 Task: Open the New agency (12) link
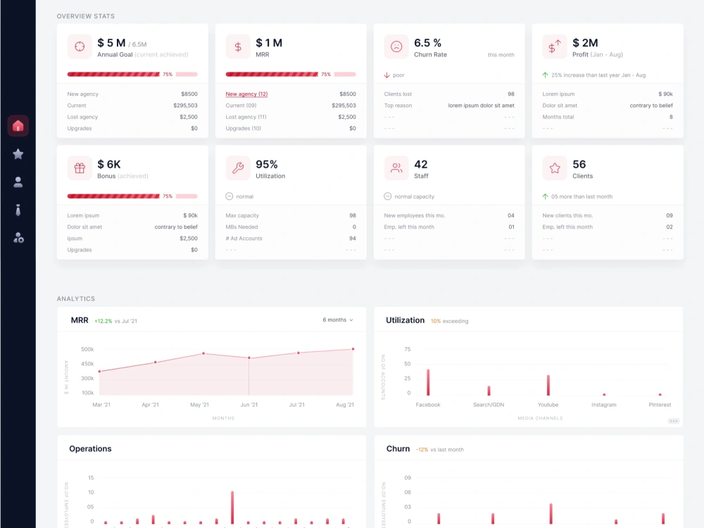(x=246, y=94)
